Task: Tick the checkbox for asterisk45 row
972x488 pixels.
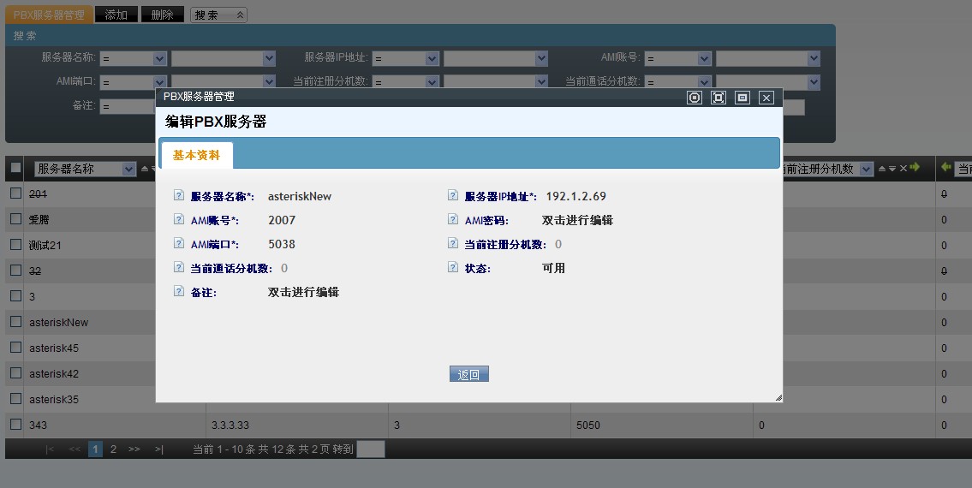Action: 15,348
